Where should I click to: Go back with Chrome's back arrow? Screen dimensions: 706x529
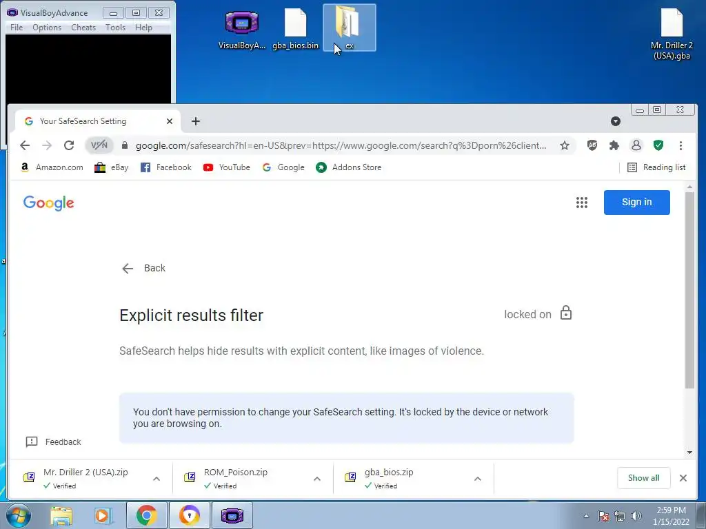tap(25, 145)
